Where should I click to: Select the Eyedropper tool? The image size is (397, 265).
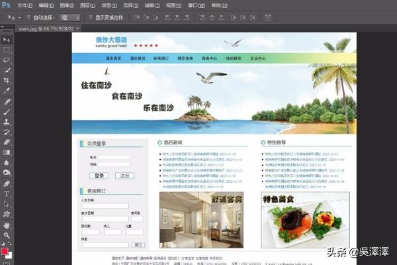point(7,90)
